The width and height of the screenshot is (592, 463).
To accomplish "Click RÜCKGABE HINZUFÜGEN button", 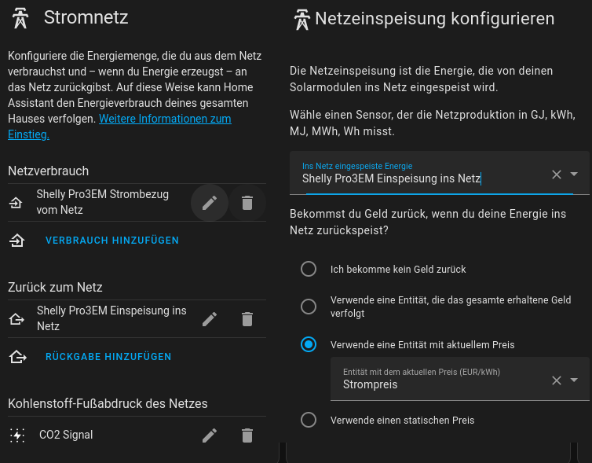I will tap(108, 357).
